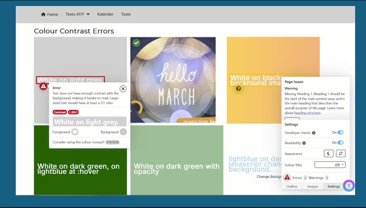Close the Error tooltip

tap(123, 89)
